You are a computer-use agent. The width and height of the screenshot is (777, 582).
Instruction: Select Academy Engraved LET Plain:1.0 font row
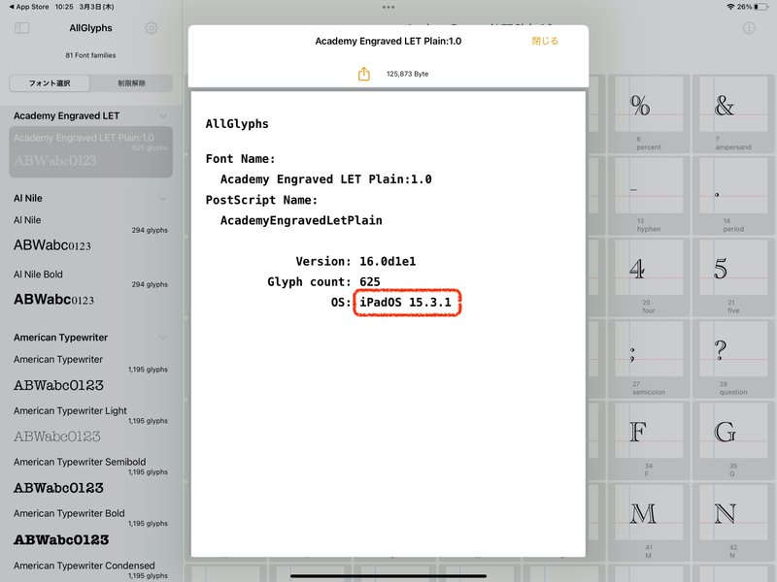[90, 152]
